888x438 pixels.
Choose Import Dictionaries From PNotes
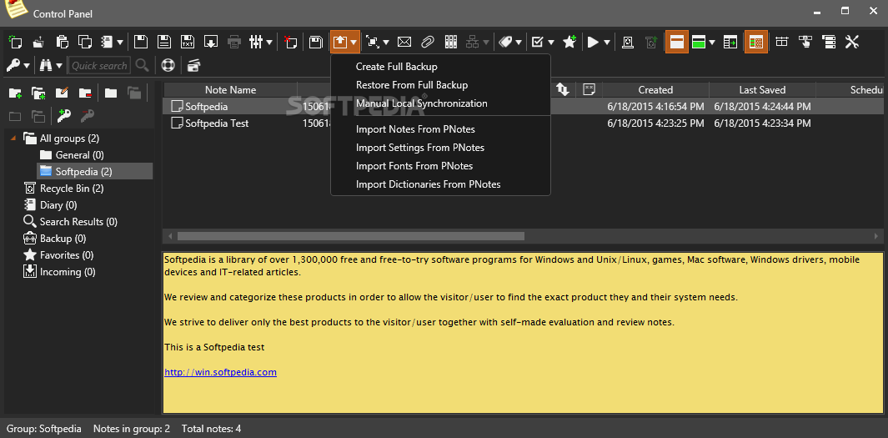pyautogui.click(x=440, y=184)
